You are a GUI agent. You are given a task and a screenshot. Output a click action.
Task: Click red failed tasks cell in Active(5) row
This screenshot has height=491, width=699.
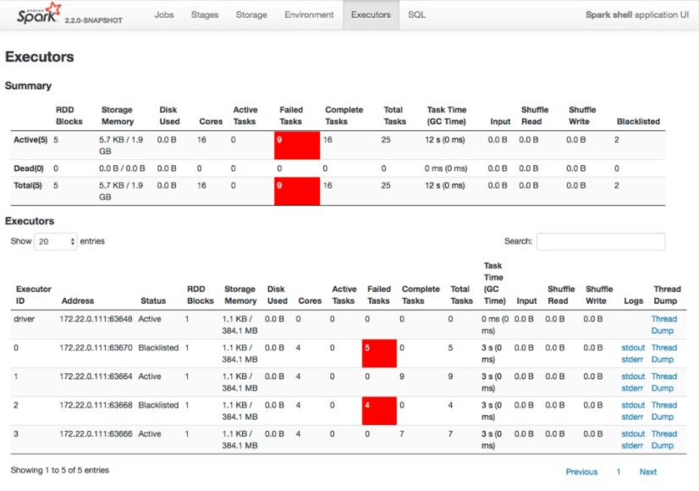coord(297,146)
